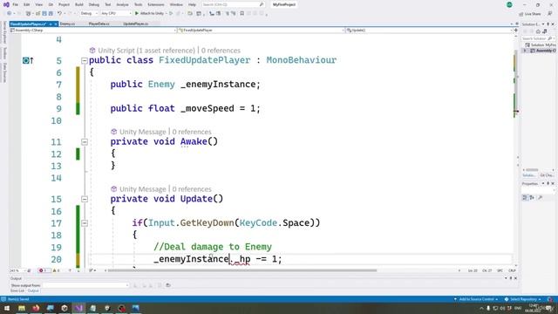
Task: Click the Navigate Backward toolbar icon
Action: click(10, 13)
